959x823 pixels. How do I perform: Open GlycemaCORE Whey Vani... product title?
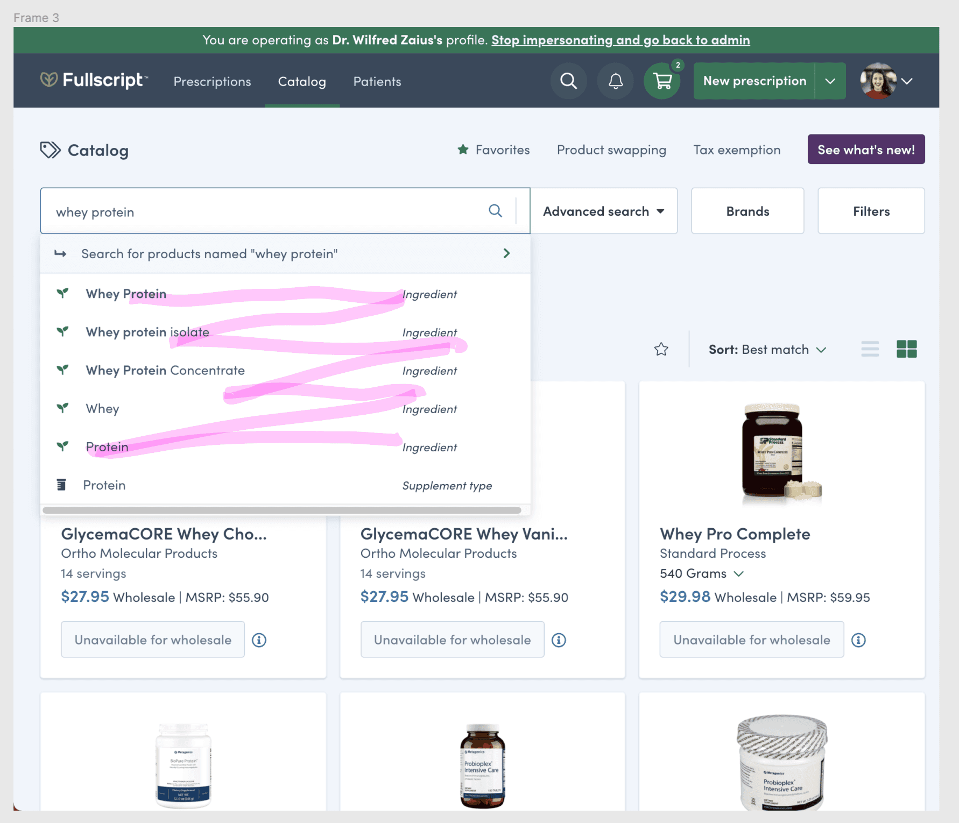click(464, 534)
